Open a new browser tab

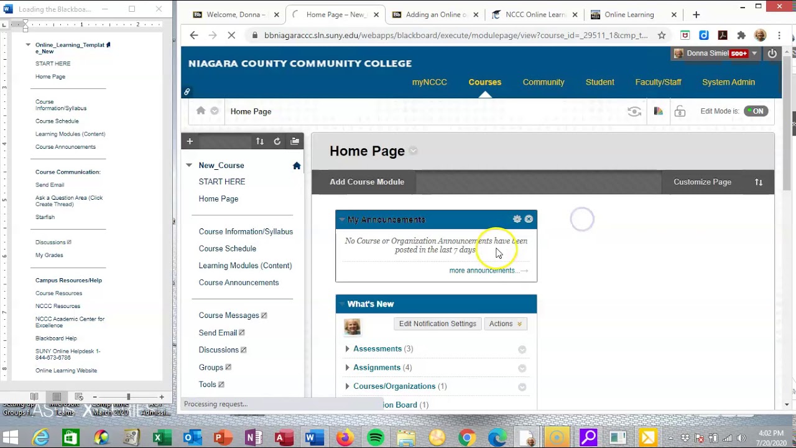(x=696, y=14)
